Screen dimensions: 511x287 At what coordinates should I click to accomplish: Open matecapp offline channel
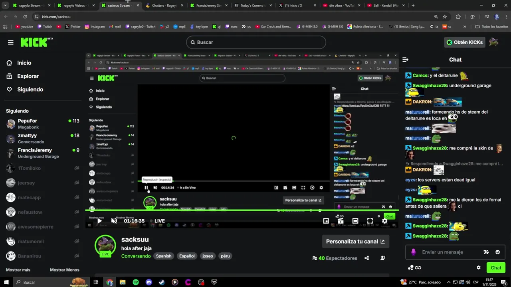tap(42, 197)
